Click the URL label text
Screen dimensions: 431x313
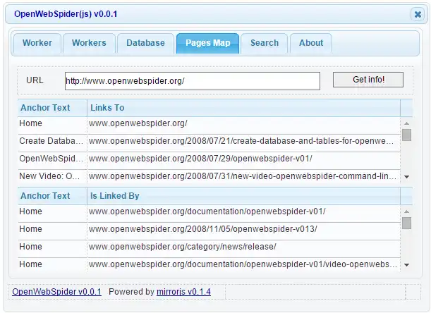tap(35, 80)
